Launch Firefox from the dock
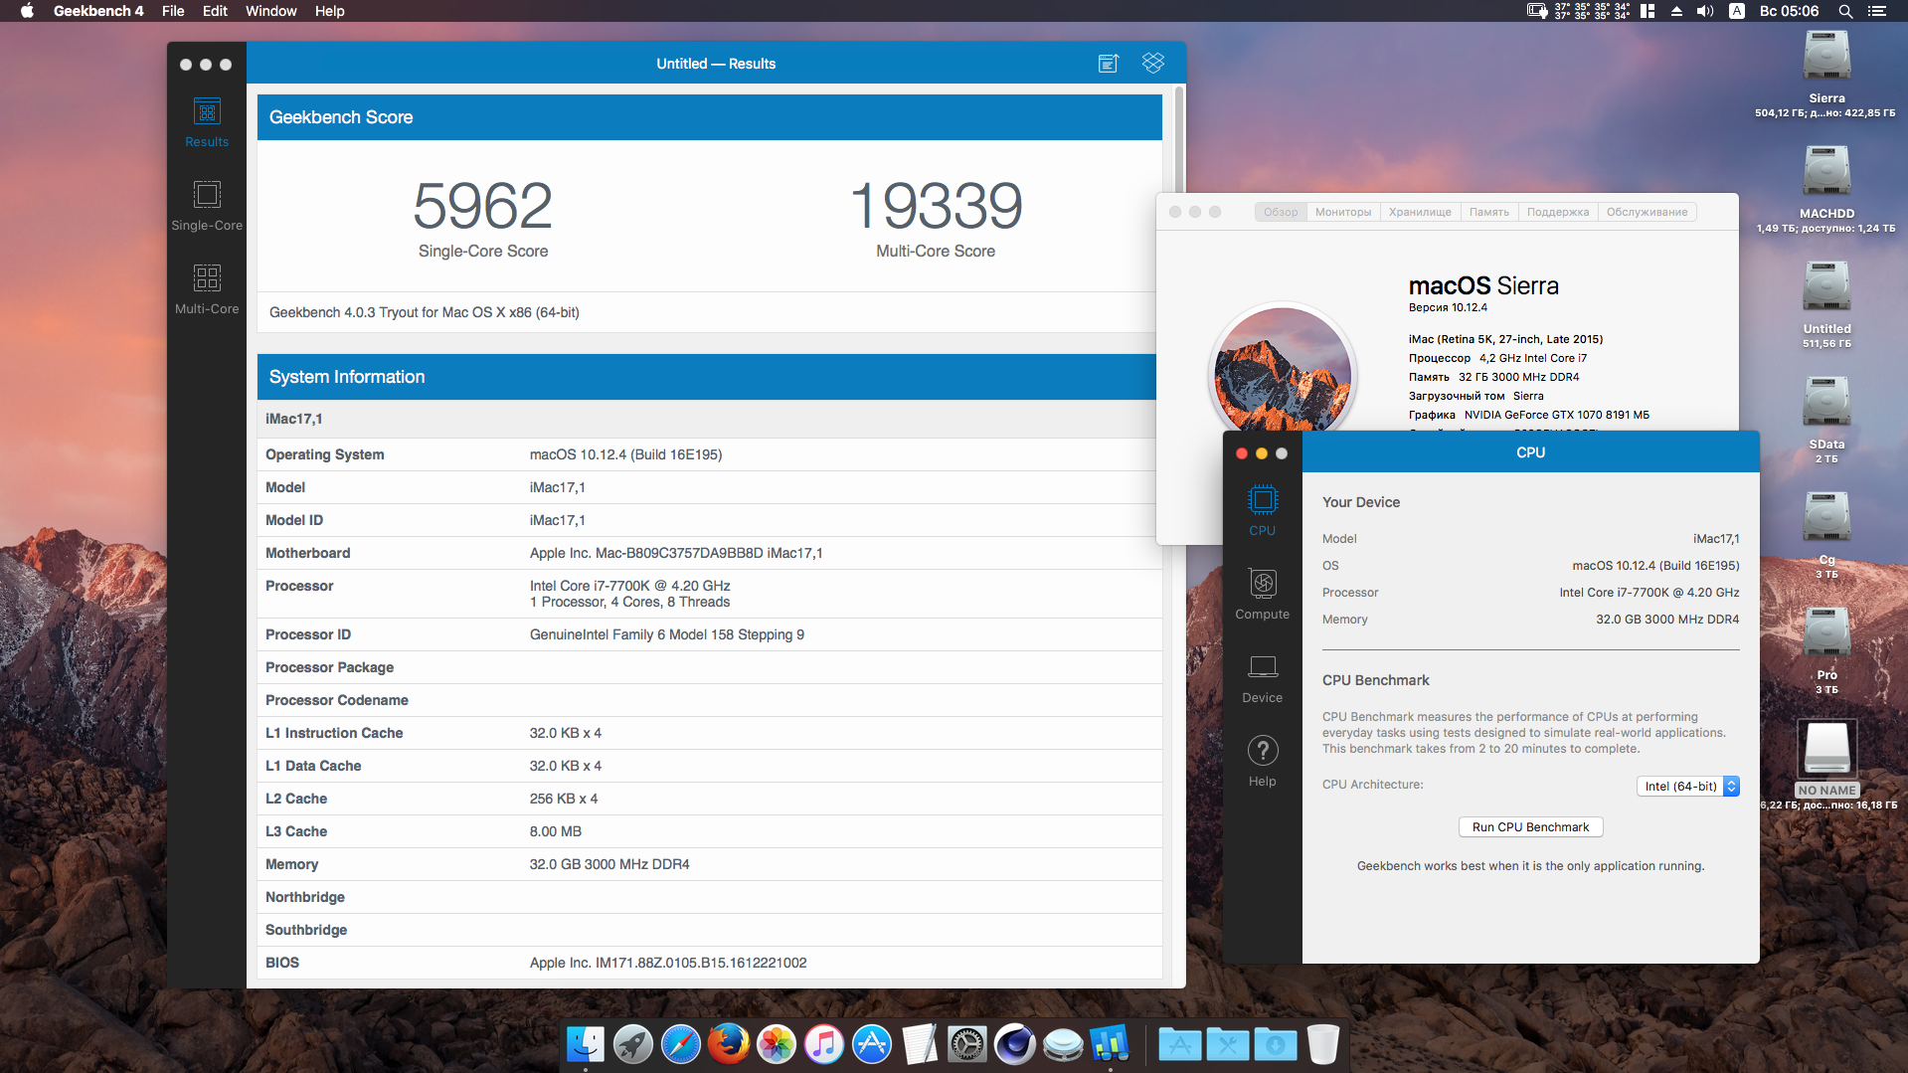The image size is (1908, 1073). tap(729, 1044)
